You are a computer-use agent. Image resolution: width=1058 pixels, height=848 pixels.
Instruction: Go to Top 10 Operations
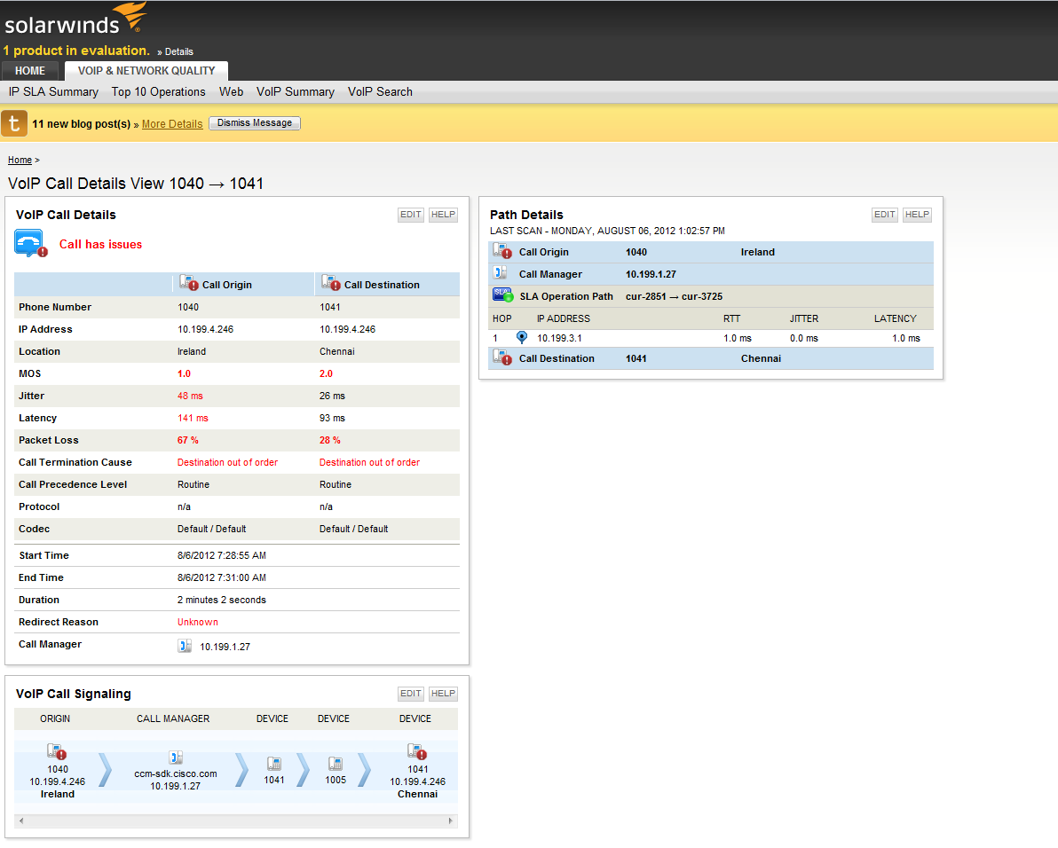(x=158, y=92)
